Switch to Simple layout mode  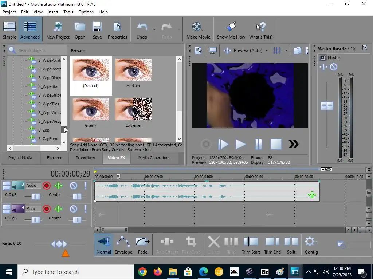(9, 30)
